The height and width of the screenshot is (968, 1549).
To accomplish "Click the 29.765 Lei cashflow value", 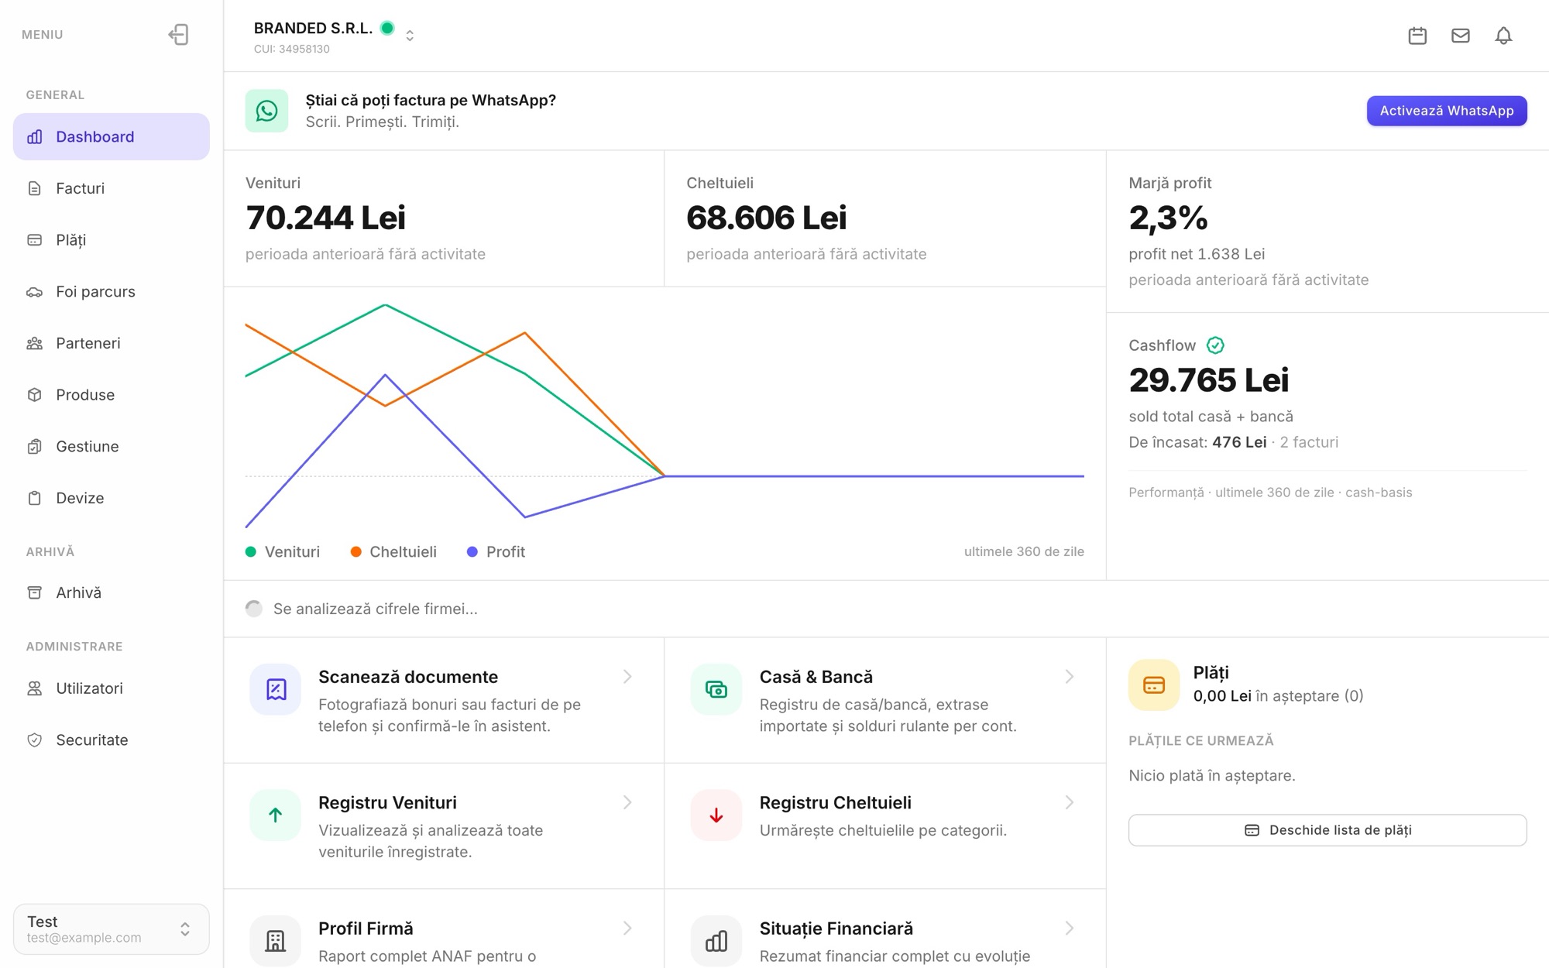I will [1208, 380].
